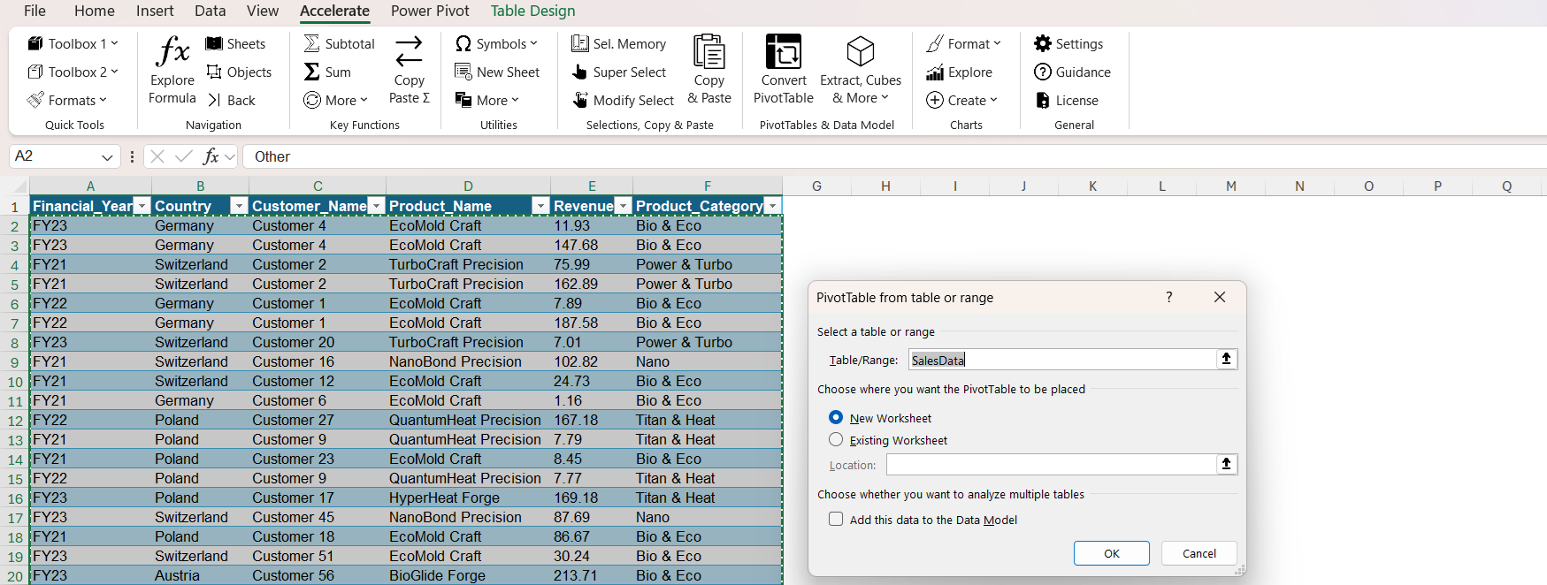Open License information
Viewport: 1547px width, 585px height.
pos(1066,100)
